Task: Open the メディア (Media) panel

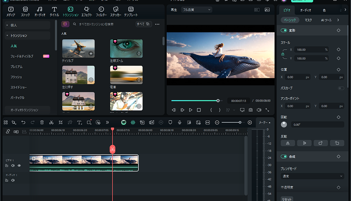Action: [x=11, y=11]
